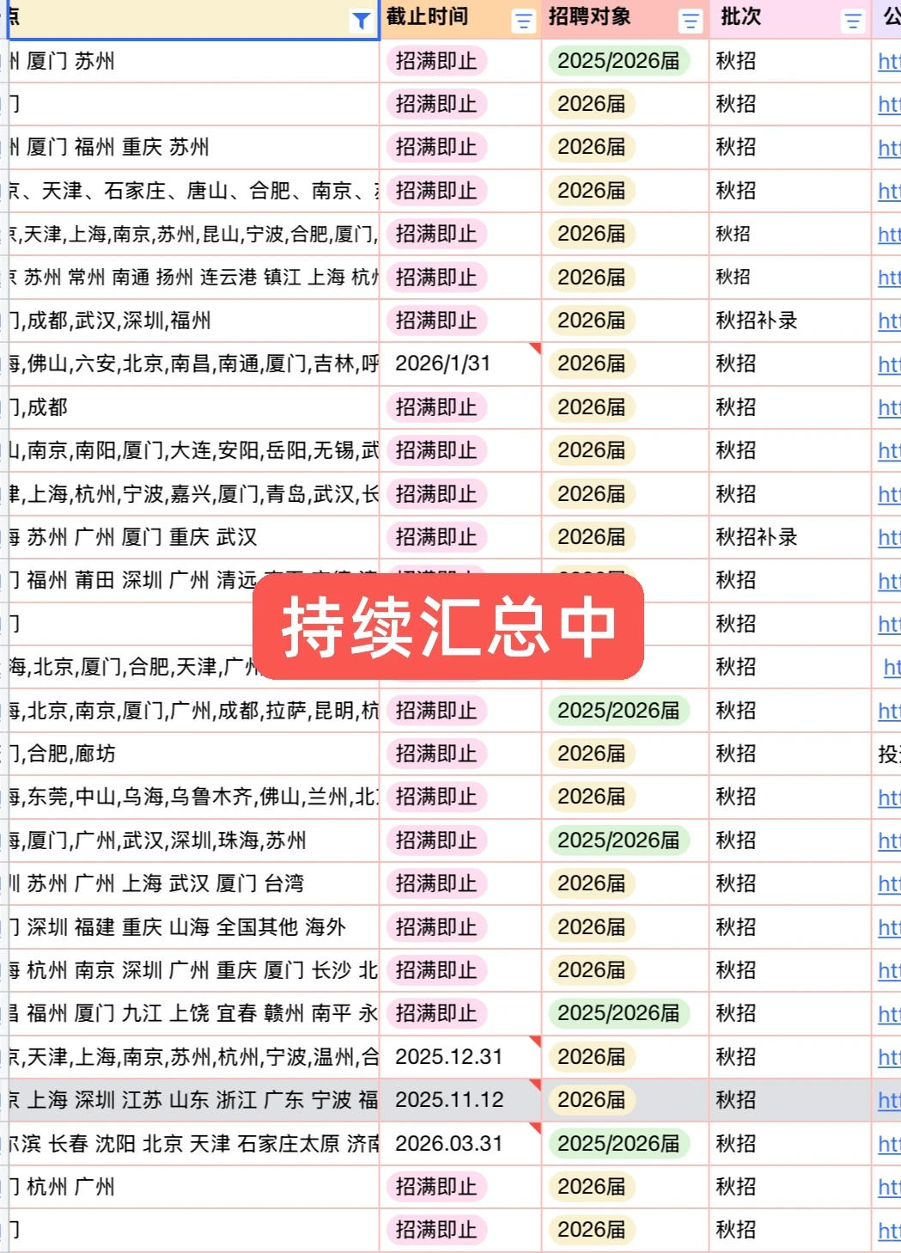Open the comment marker on 2026/1/31 cell

(x=536, y=345)
